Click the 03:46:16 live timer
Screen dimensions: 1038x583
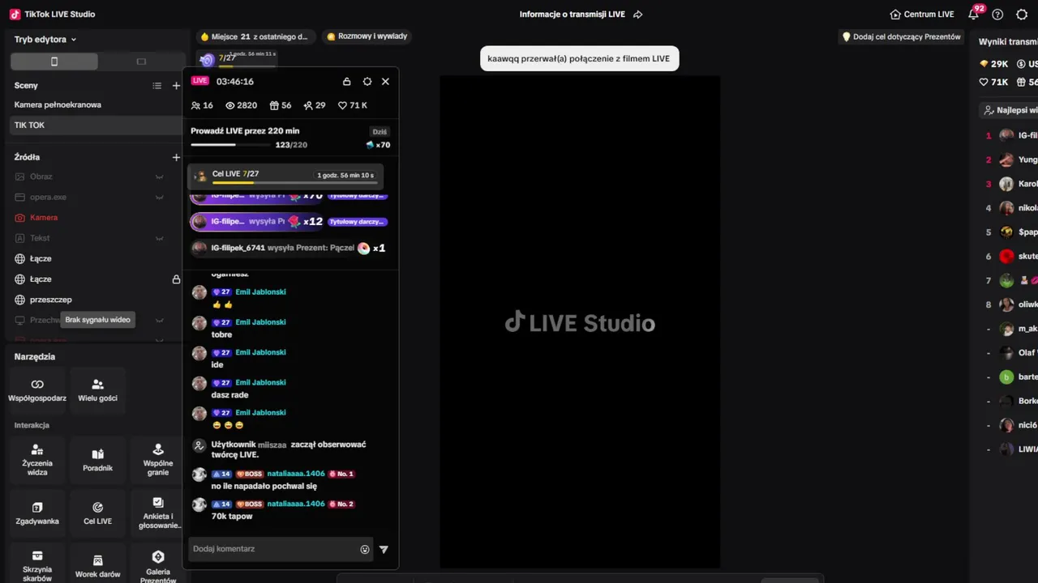tap(235, 82)
